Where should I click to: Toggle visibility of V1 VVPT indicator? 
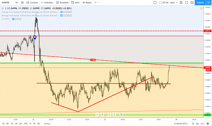point(13,19)
